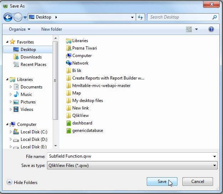Collapse the Computer tree group

coord(7,124)
